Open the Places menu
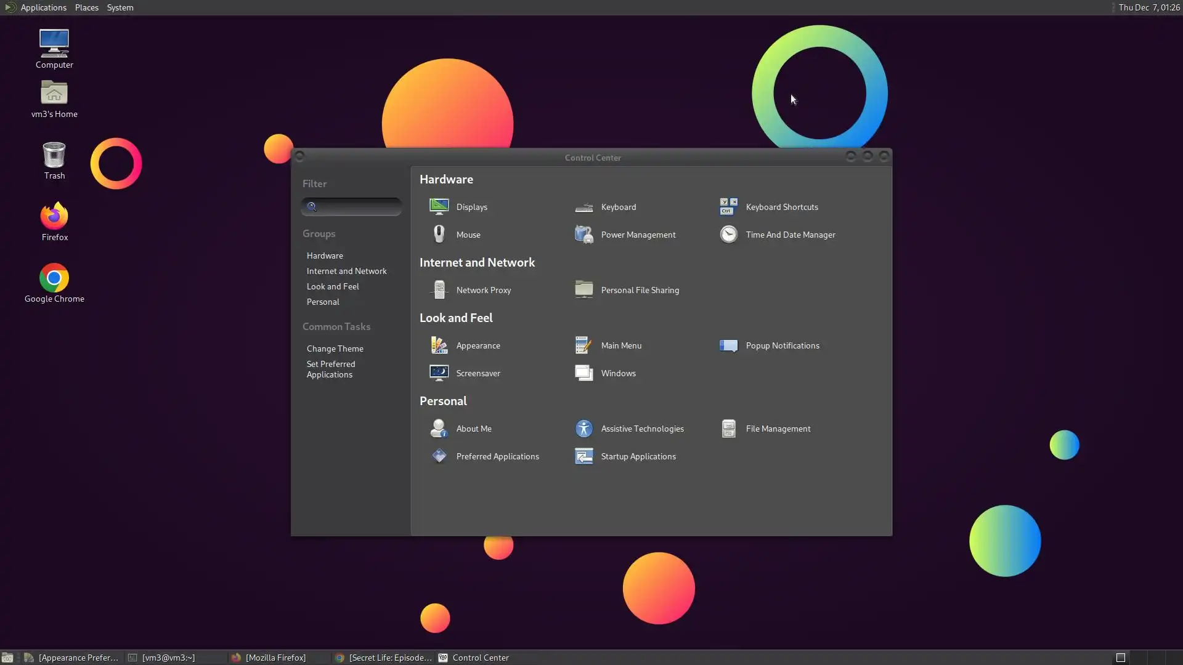Viewport: 1183px width, 665px height. coord(86,7)
